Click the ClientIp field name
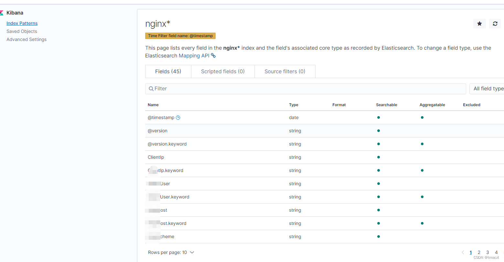 [156, 157]
